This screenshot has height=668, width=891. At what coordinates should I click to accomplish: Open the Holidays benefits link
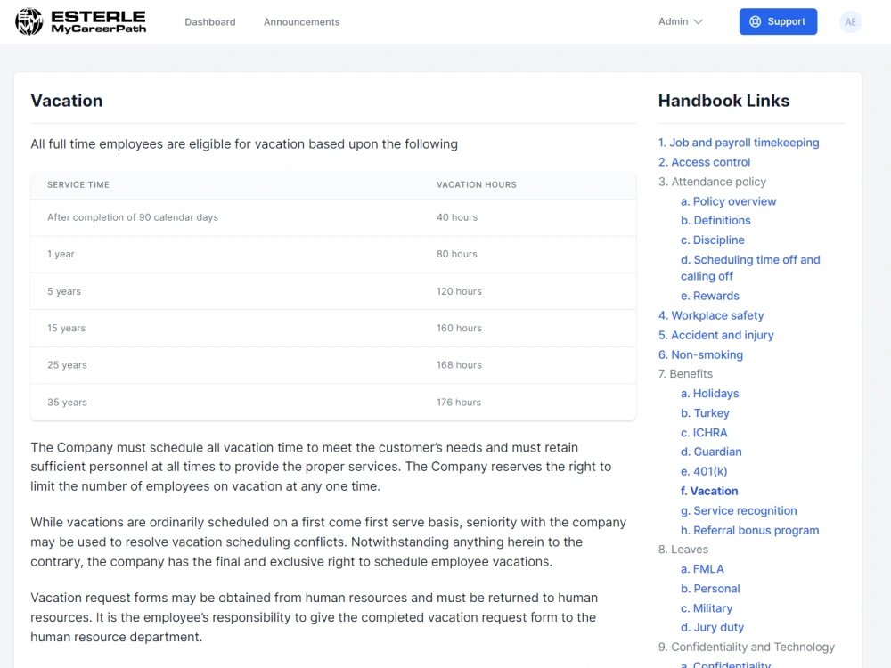[x=710, y=393]
